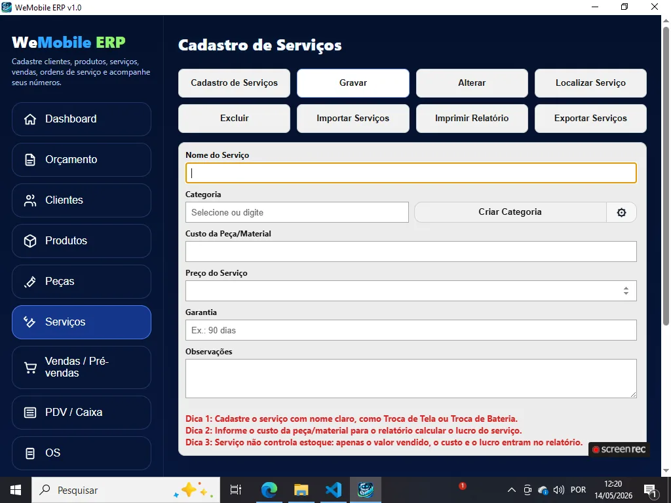Open category settings gear icon

click(621, 212)
